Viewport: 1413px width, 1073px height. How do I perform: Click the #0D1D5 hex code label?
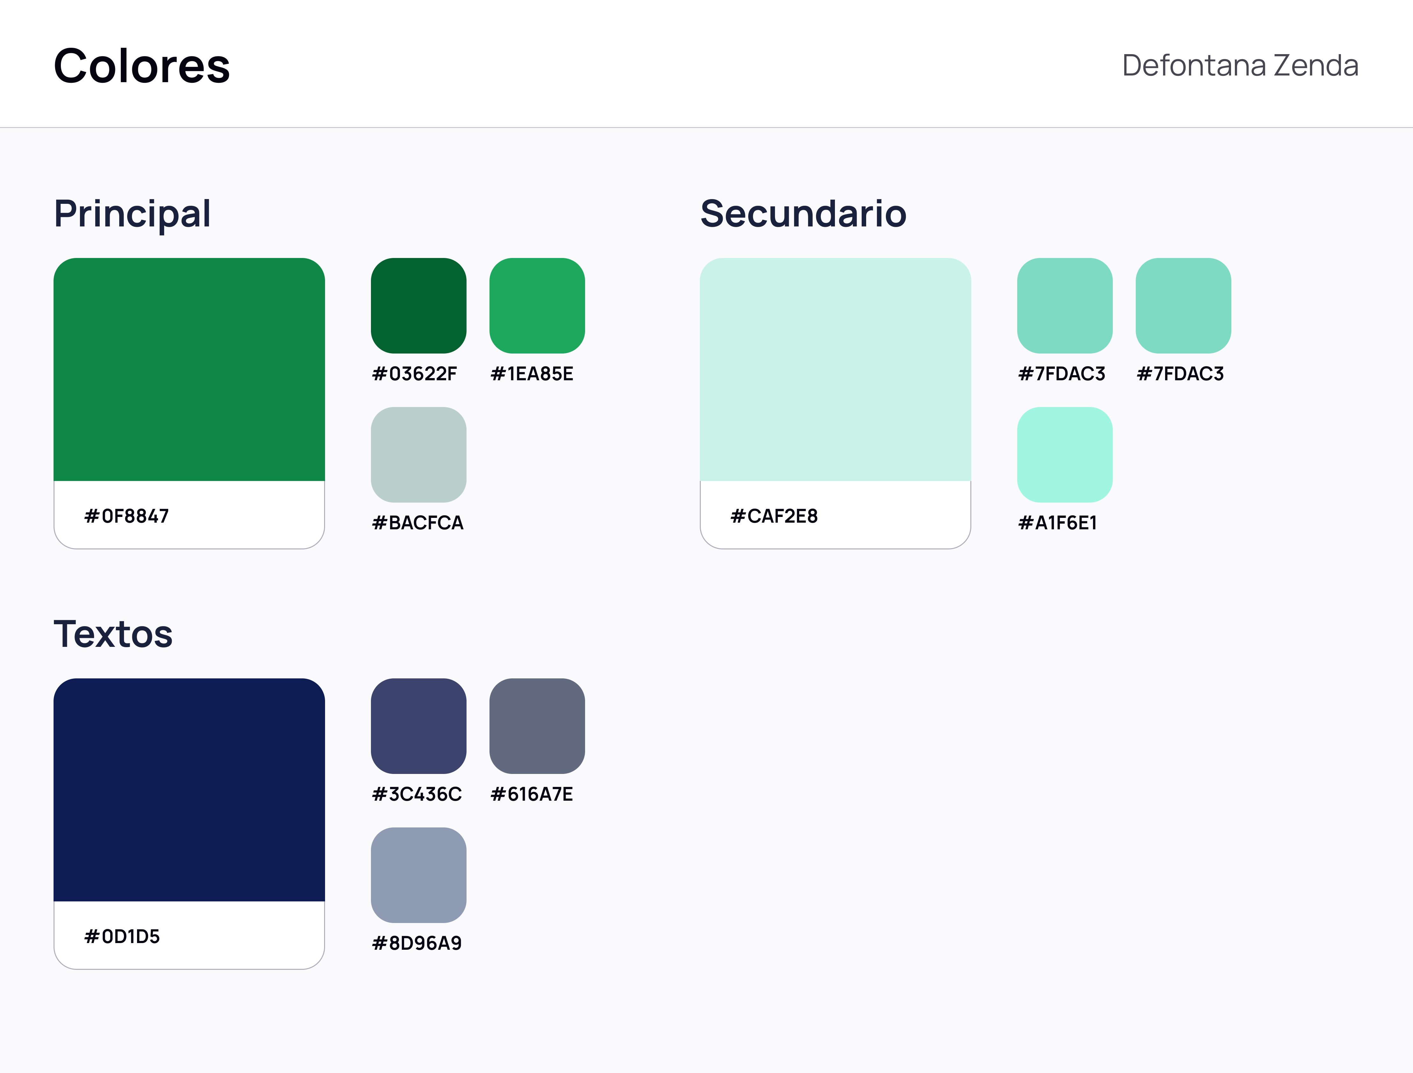(x=122, y=936)
